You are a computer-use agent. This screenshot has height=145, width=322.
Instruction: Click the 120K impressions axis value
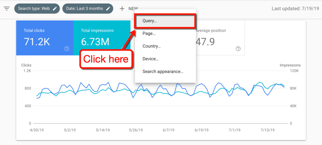[x=295, y=71]
